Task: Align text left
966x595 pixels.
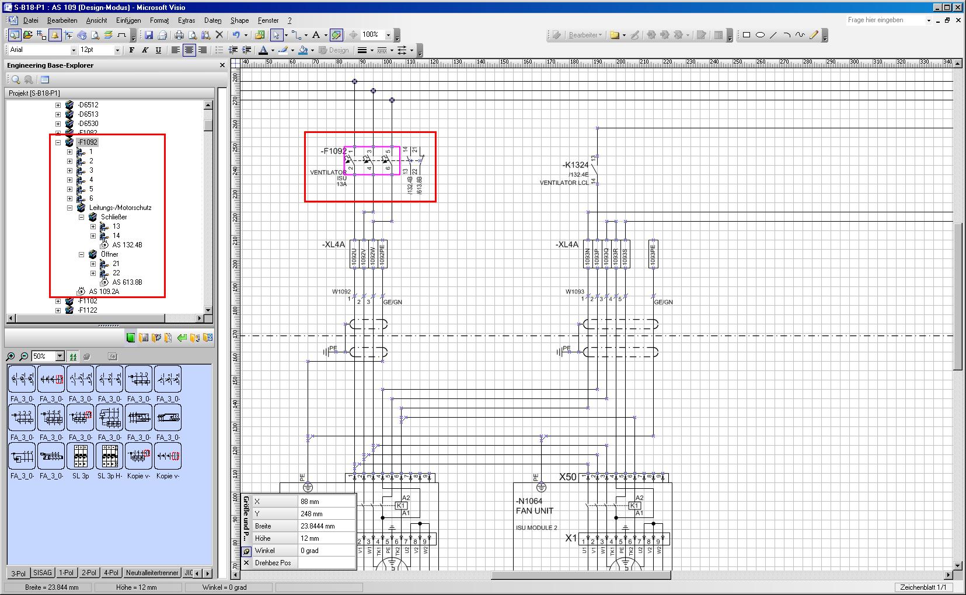Action: (x=175, y=50)
